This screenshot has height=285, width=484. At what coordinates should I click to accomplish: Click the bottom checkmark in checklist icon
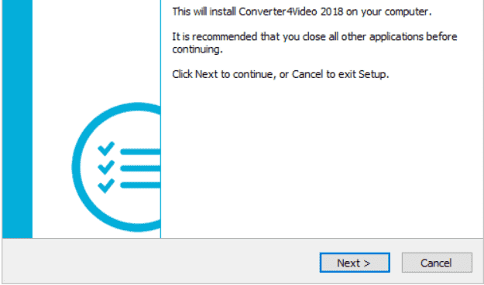pyautogui.click(x=106, y=185)
